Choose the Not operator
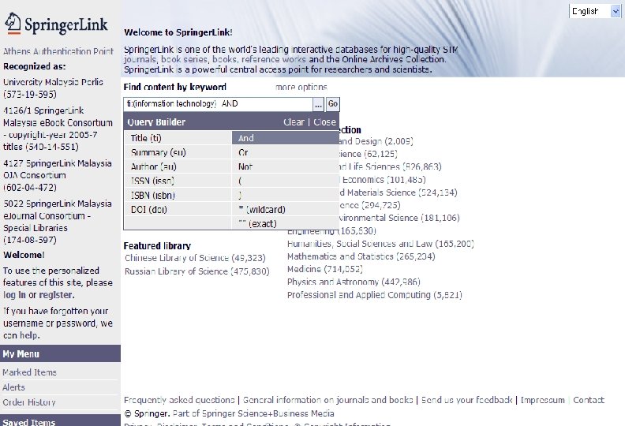The image size is (625, 426). (x=286, y=166)
